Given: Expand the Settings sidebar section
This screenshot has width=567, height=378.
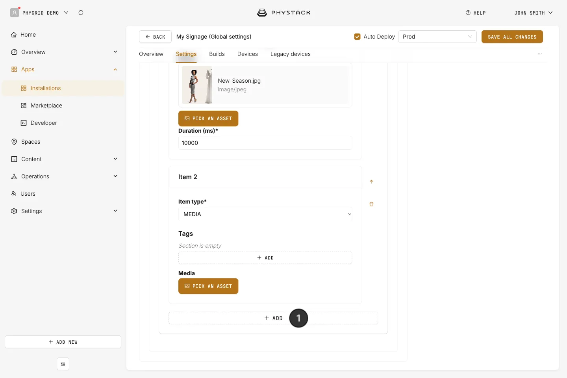Looking at the screenshot, I should coord(115,211).
